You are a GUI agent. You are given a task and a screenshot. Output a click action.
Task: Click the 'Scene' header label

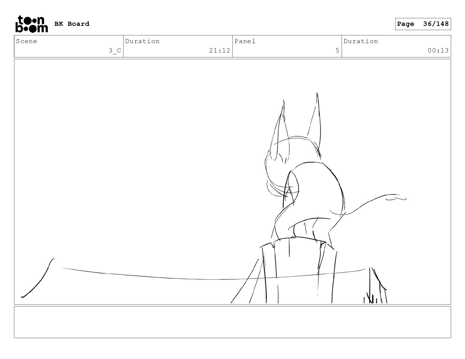[x=27, y=41]
